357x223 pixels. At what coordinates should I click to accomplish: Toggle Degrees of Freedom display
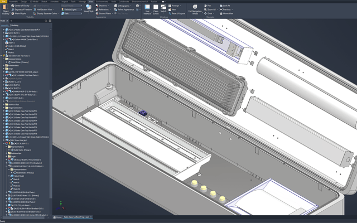(22, 9)
